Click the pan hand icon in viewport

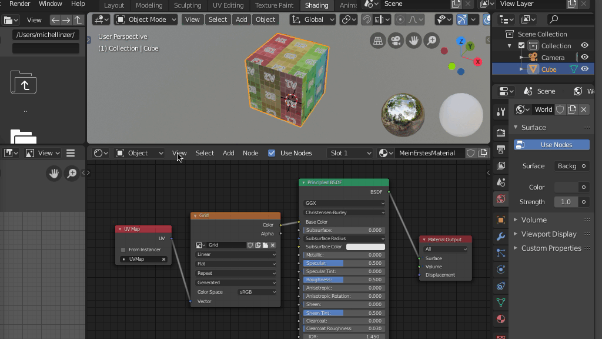click(414, 41)
